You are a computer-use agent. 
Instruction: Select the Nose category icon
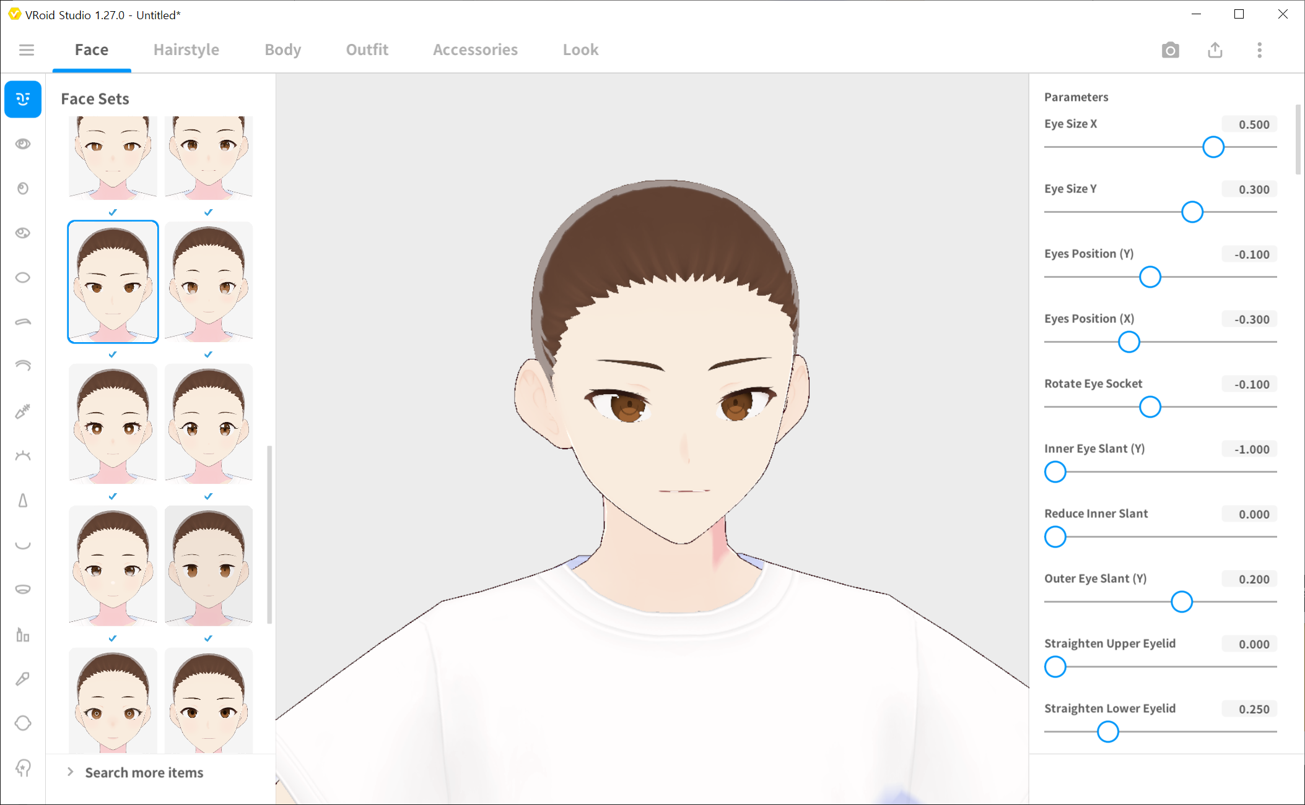[x=23, y=500]
